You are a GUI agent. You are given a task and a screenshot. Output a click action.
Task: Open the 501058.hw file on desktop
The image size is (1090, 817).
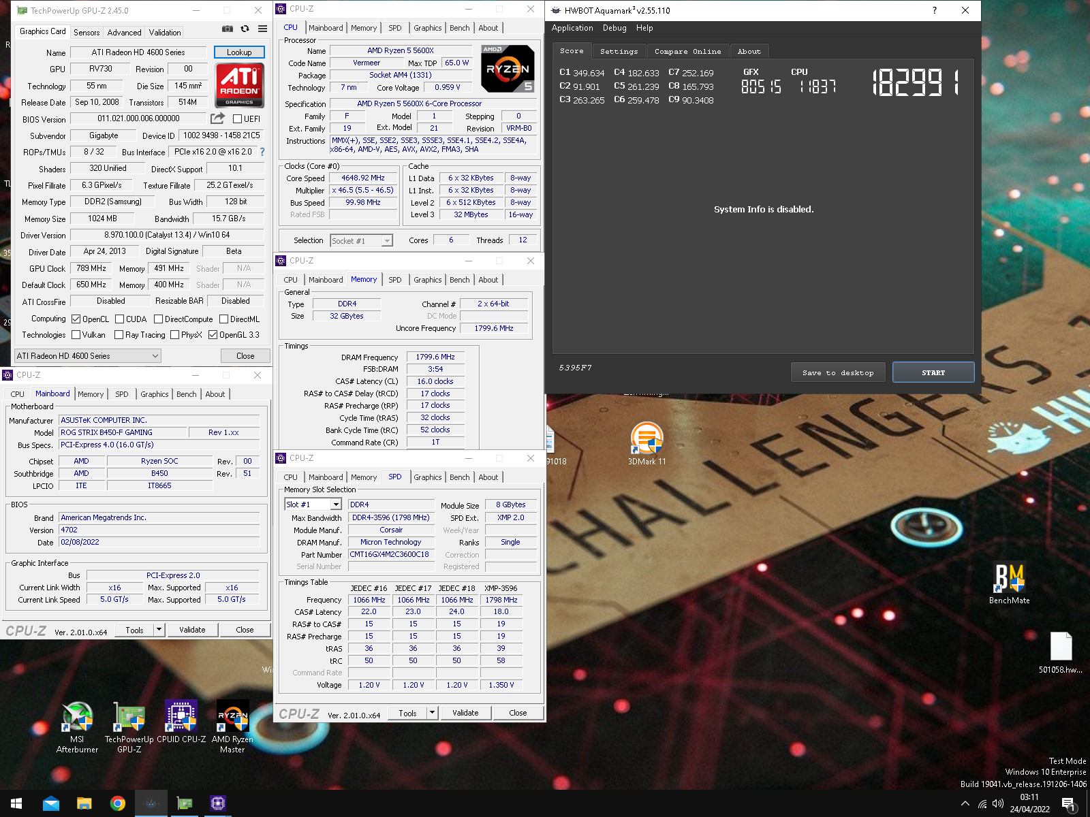click(1061, 652)
